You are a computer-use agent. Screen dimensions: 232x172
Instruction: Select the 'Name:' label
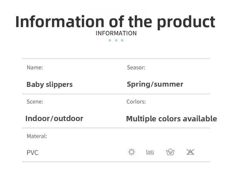coord(35,67)
